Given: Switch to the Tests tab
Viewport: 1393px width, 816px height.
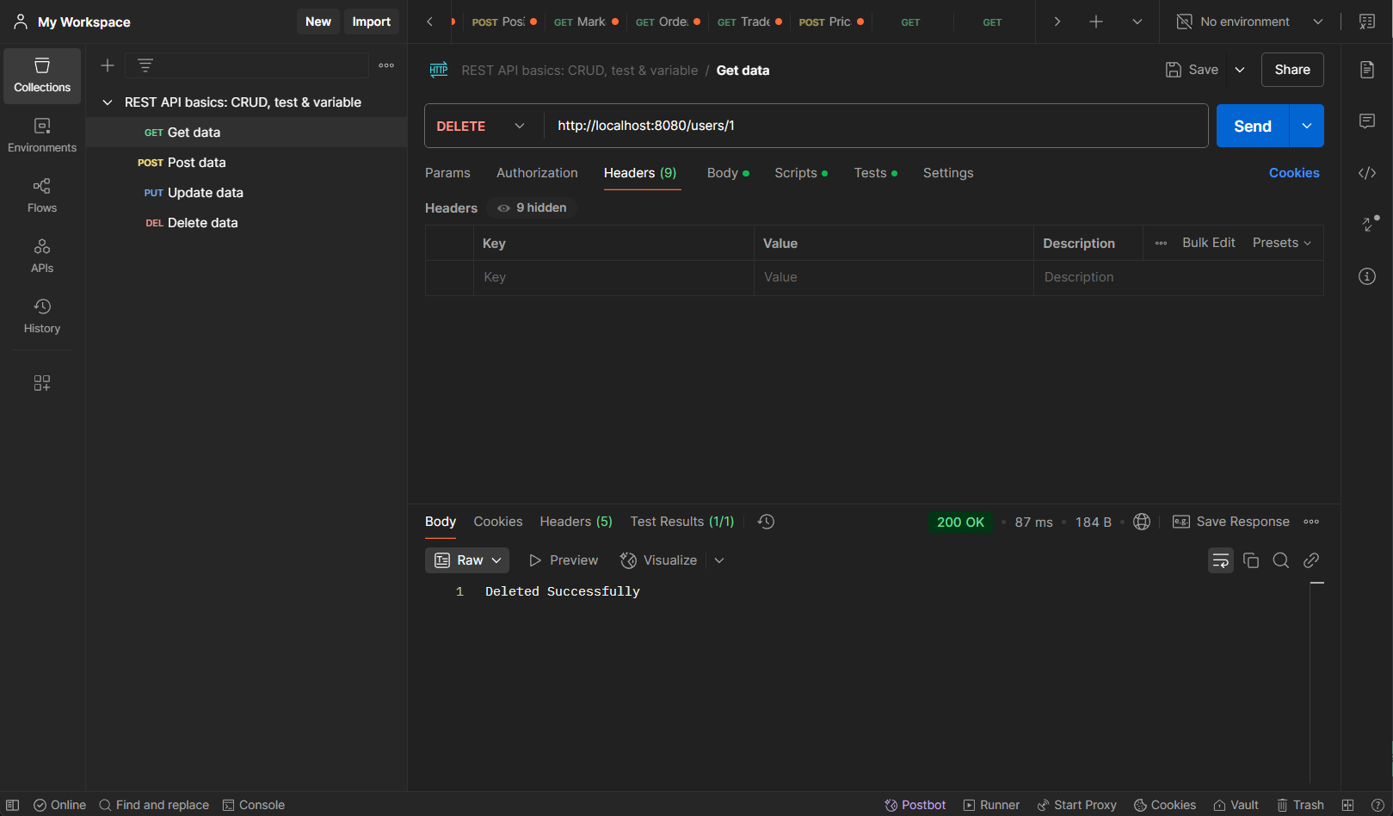Looking at the screenshot, I should tap(876, 173).
